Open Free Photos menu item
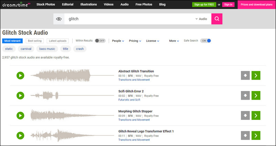276x146 pixels. [x=144, y=4]
